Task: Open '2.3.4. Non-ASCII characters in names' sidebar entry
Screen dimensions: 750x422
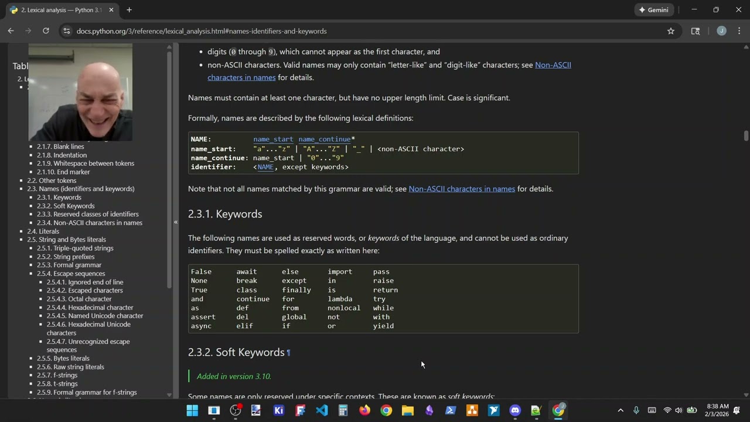Action: click(x=90, y=223)
